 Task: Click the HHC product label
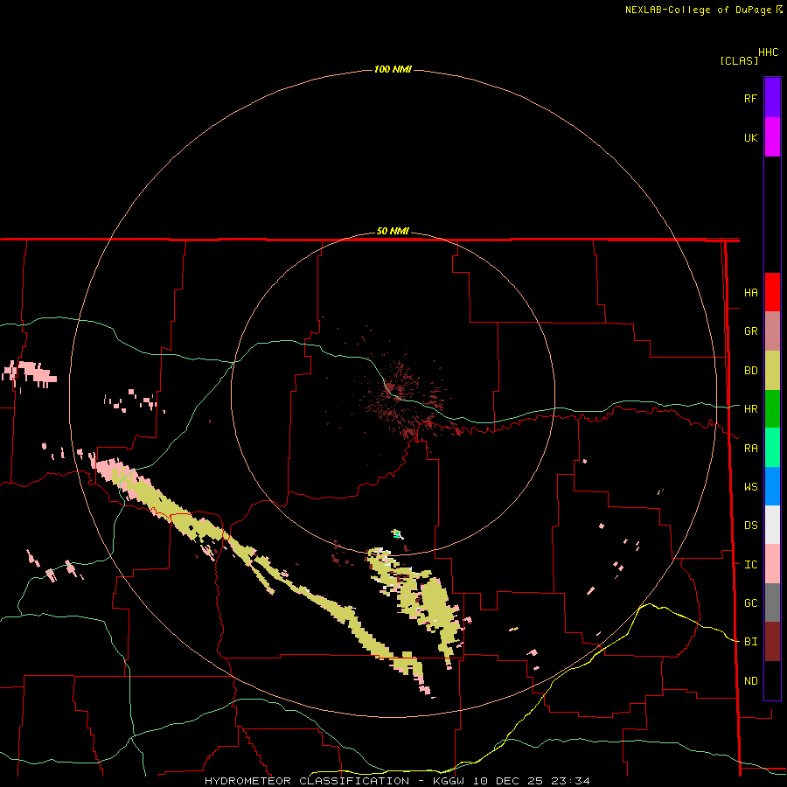(x=768, y=52)
